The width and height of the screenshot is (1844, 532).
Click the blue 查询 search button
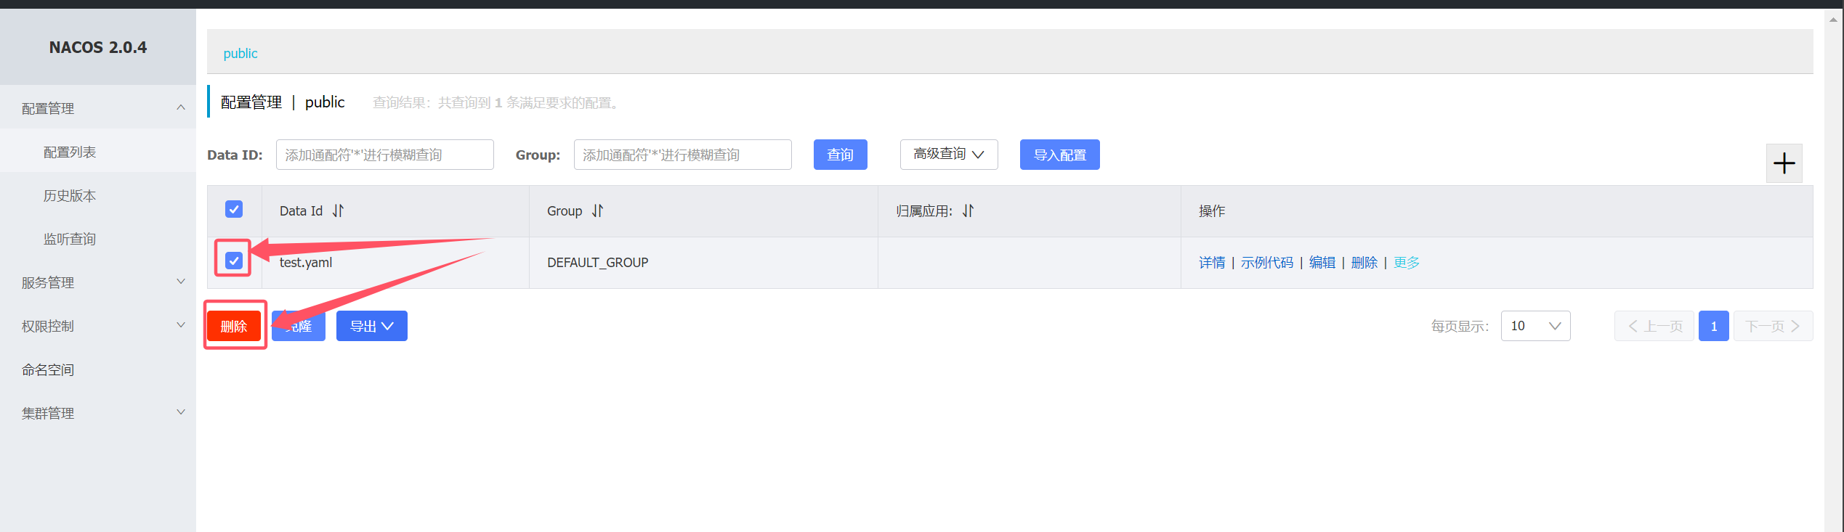click(840, 155)
